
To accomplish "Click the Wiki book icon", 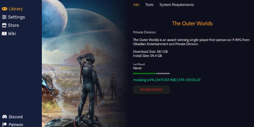I will coord(4,34).
